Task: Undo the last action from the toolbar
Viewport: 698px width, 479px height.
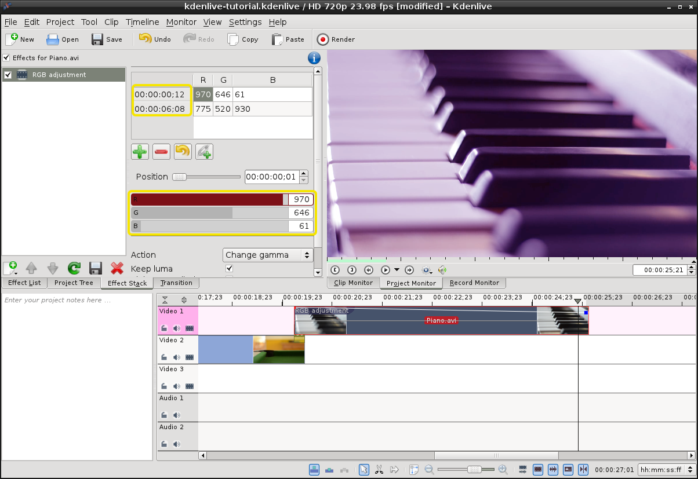Action: (x=155, y=39)
